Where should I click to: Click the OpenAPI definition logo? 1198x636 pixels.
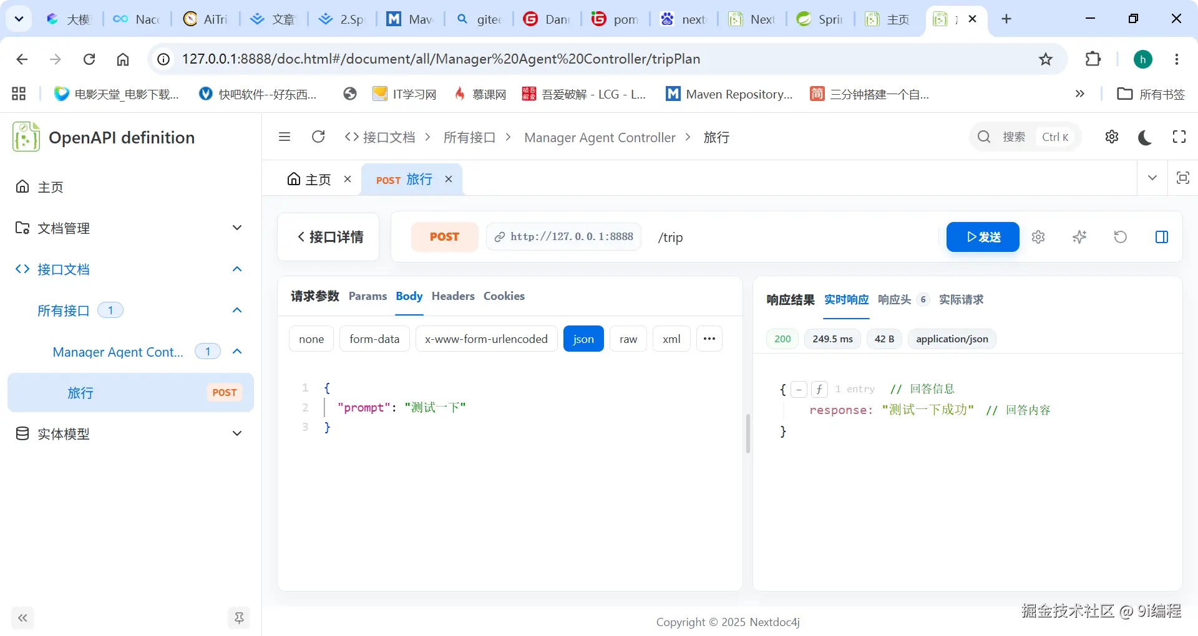click(26, 137)
